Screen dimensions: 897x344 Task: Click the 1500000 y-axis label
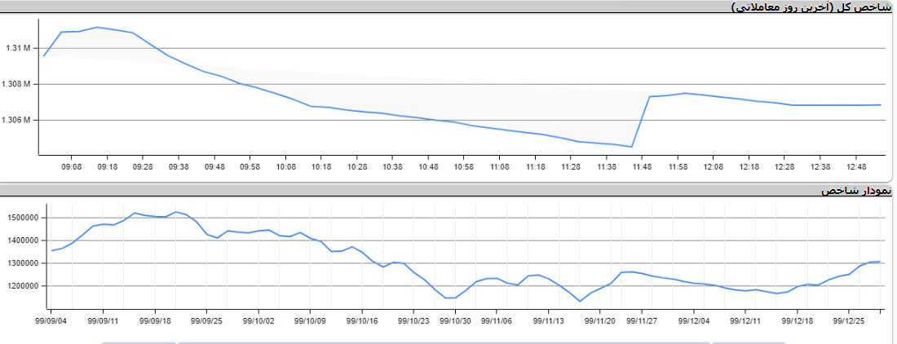(24, 218)
